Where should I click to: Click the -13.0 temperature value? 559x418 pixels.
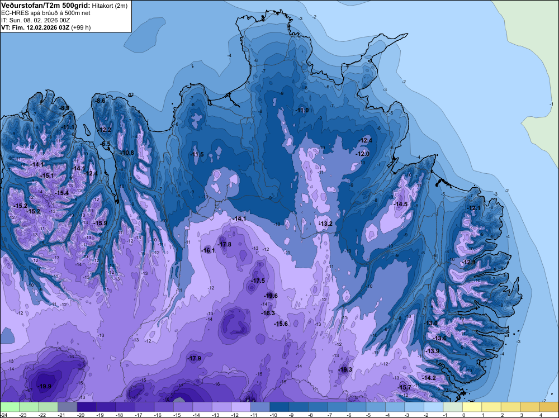pyautogui.click(x=430, y=323)
